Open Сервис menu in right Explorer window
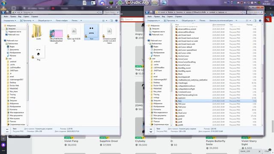Viewport: 274px width, 154px height. pos(170,16)
